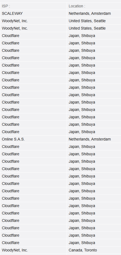Click Japan, Shibuya directly below Amsterdam row

94,147
